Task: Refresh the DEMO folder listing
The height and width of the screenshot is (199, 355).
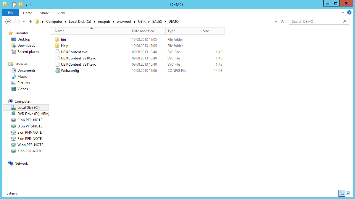Action: tap(282, 22)
